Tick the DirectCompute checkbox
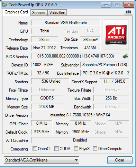The image size is (136, 167). pos(95,148)
